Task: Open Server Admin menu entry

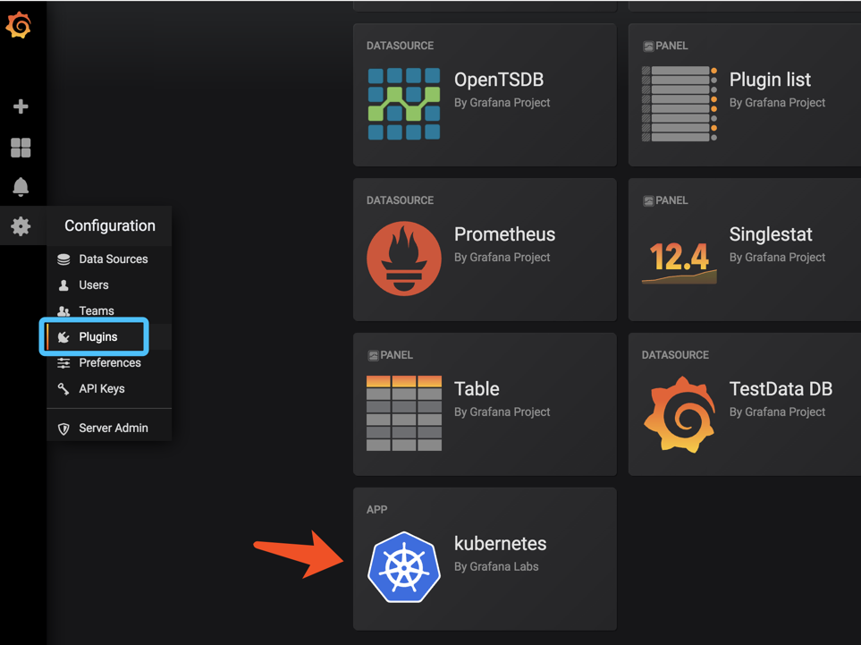Action: click(114, 428)
